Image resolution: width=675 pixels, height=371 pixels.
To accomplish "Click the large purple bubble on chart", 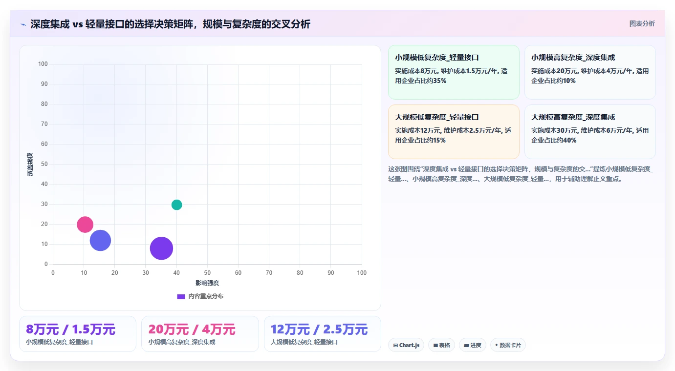I will [161, 248].
